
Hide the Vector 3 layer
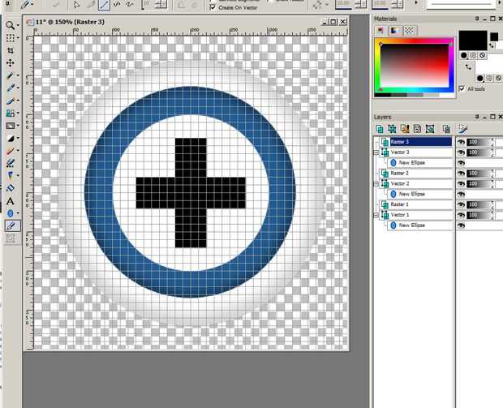point(461,152)
